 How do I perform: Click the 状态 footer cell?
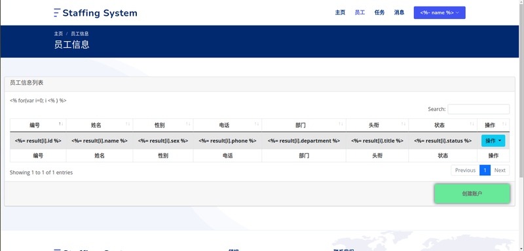[x=443, y=156]
